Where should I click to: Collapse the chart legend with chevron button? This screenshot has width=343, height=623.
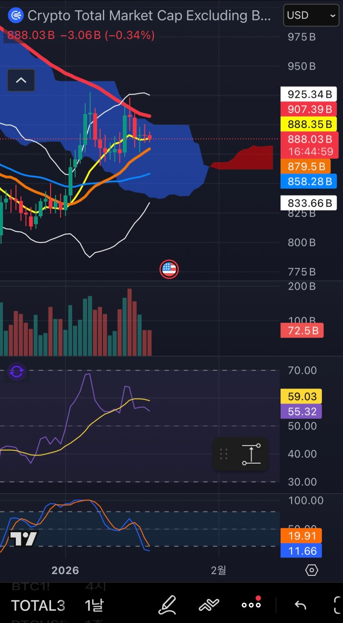point(21,80)
